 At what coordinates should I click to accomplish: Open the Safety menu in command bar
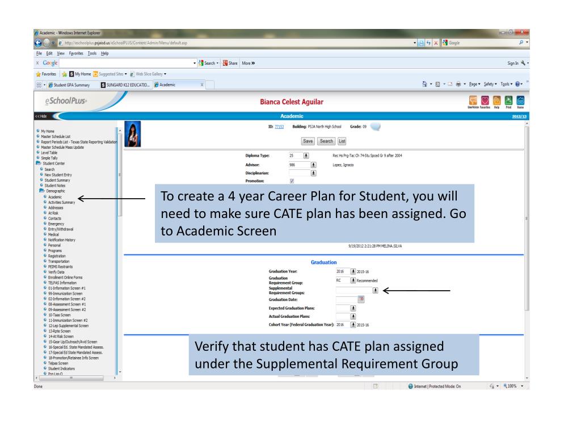coord(490,84)
